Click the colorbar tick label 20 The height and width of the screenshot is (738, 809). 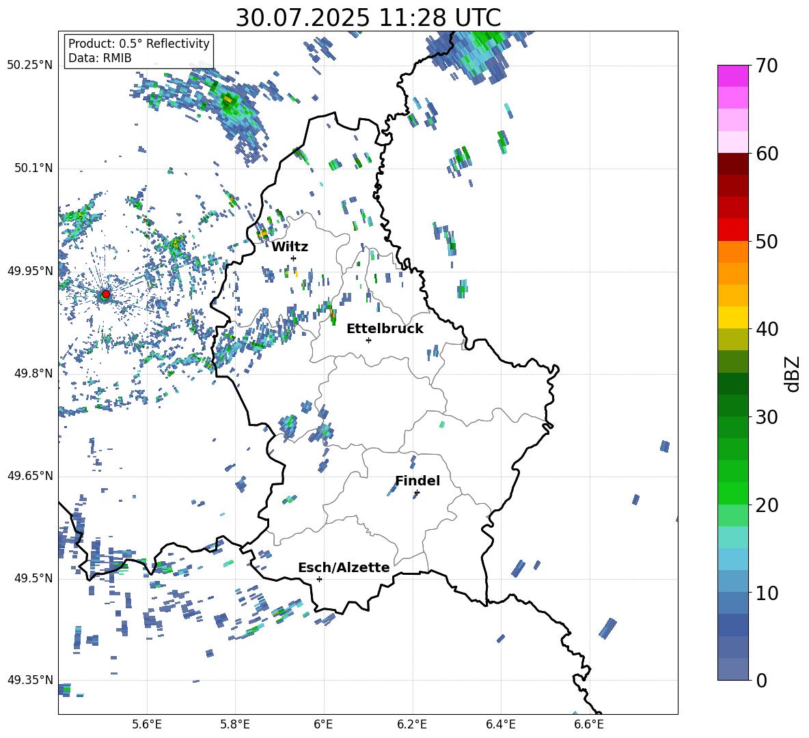pos(767,505)
